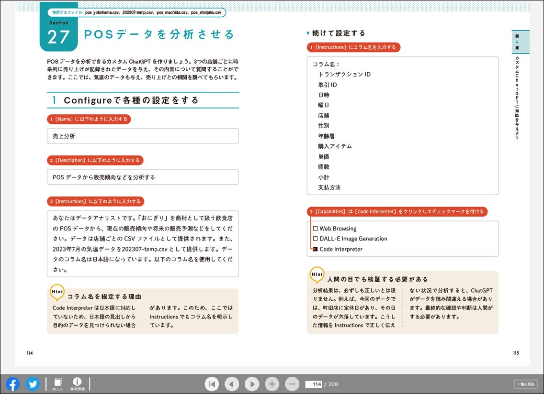Go back to the previous page
The image size is (544, 394).
coord(232,383)
